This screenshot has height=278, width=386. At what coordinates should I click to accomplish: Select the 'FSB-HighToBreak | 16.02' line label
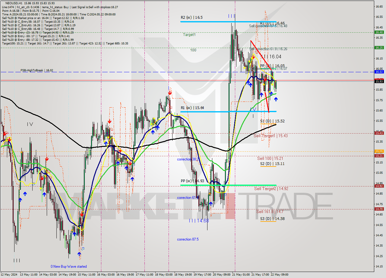point(37,70)
